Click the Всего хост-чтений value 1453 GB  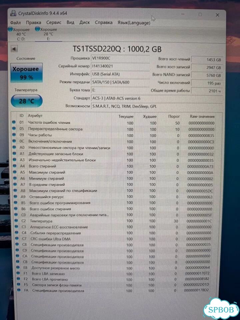coord(207,60)
